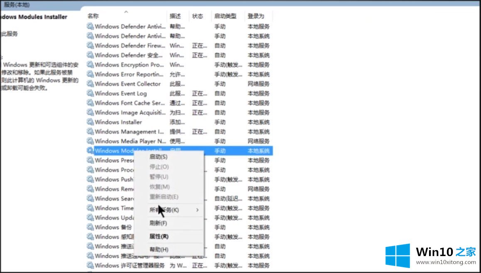The height and width of the screenshot is (273, 481).
Task: Open 属性(R) from the context menu
Action: coord(159,237)
